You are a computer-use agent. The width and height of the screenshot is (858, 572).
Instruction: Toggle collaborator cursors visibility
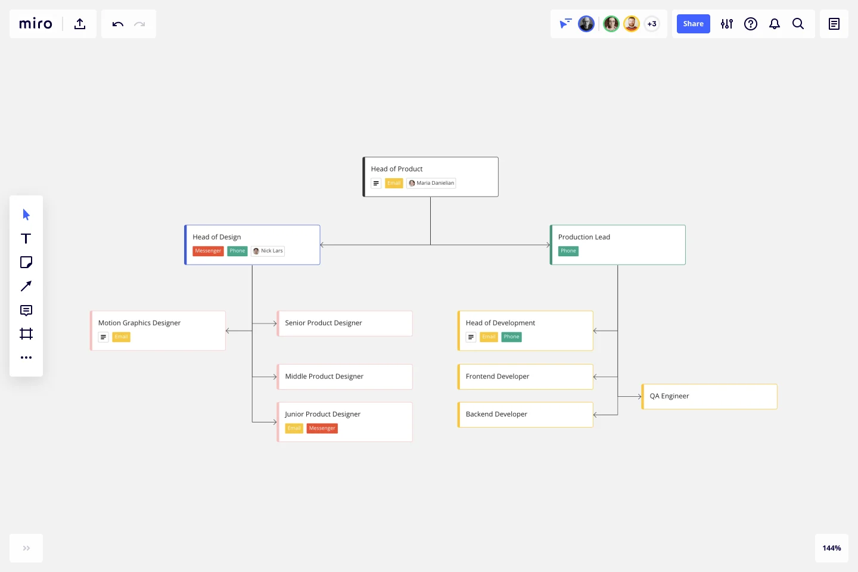[565, 24]
